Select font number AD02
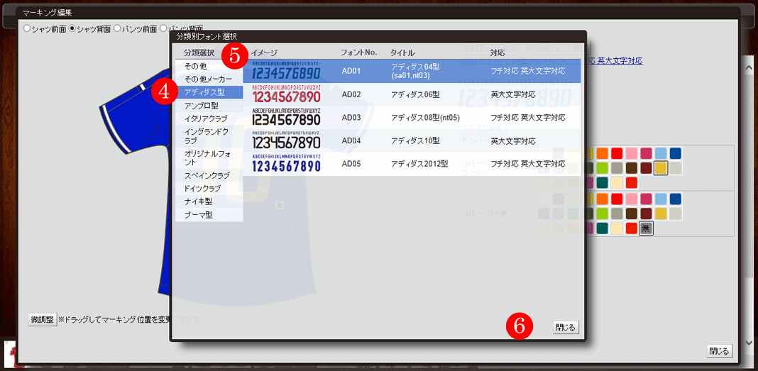758x371 pixels. pos(351,94)
